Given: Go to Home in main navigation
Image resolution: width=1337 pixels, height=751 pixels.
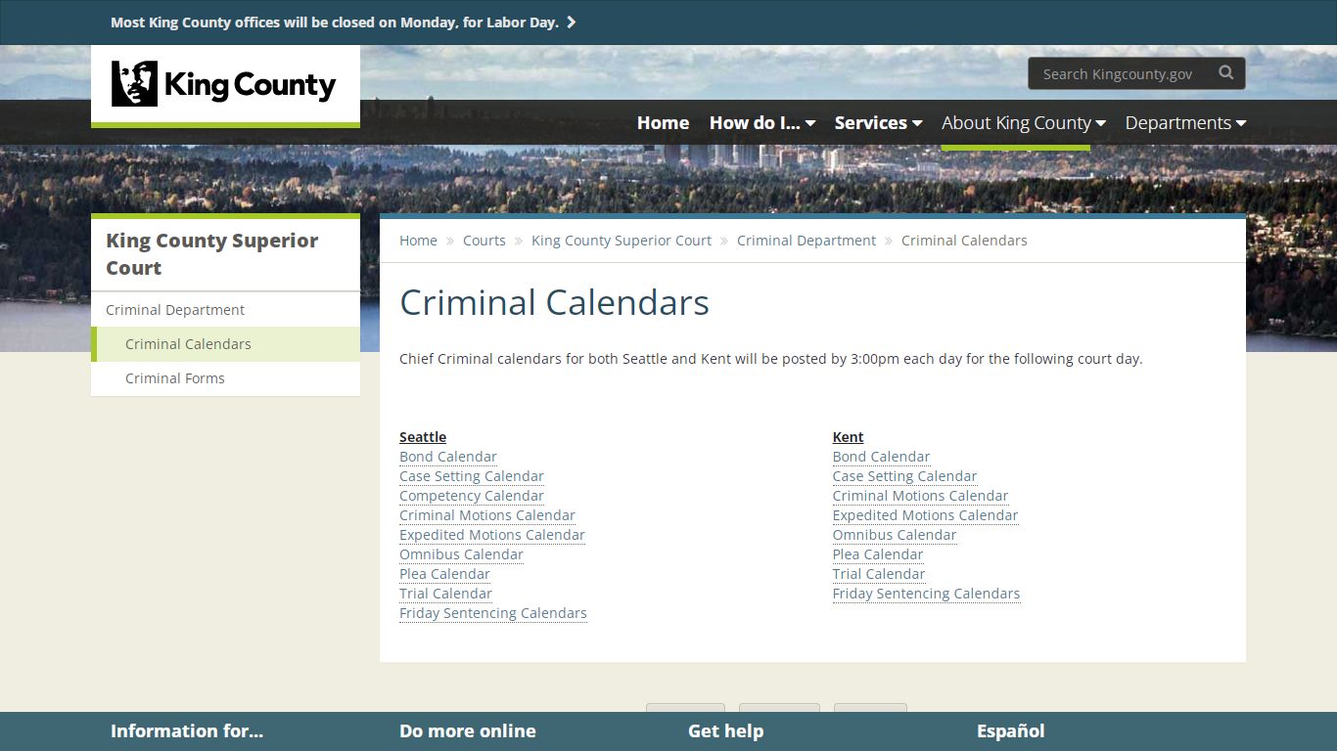Looking at the screenshot, I should (663, 122).
